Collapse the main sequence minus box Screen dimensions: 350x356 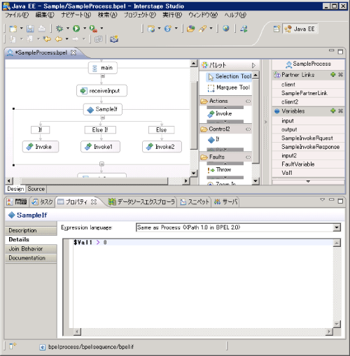(x=103, y=76)
